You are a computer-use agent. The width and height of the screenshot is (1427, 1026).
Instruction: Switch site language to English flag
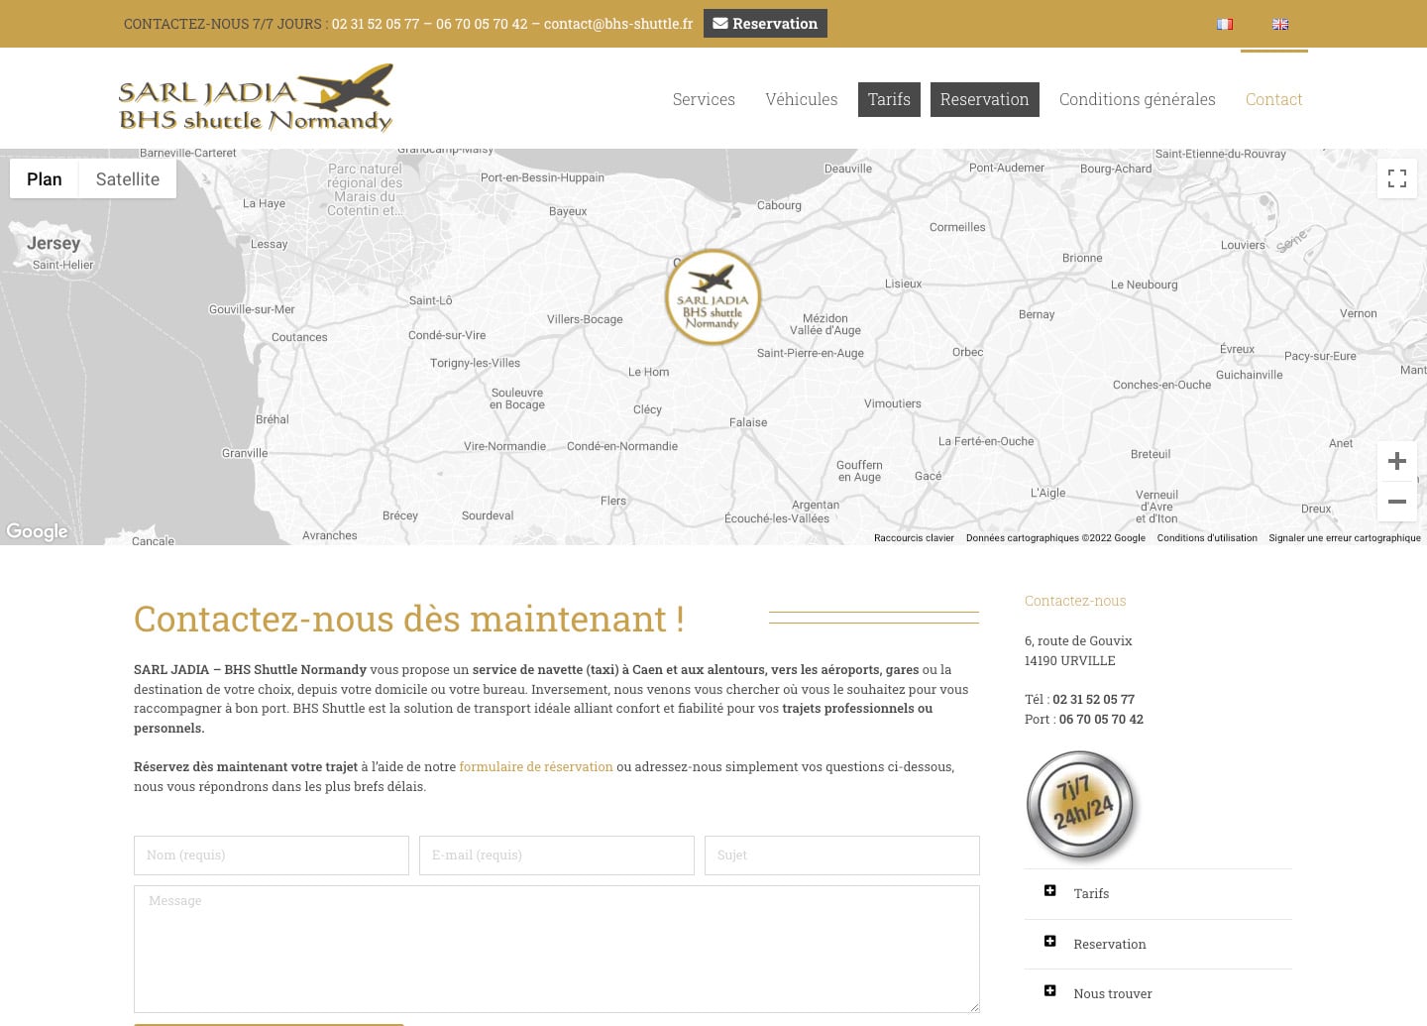pos(1280,24)
